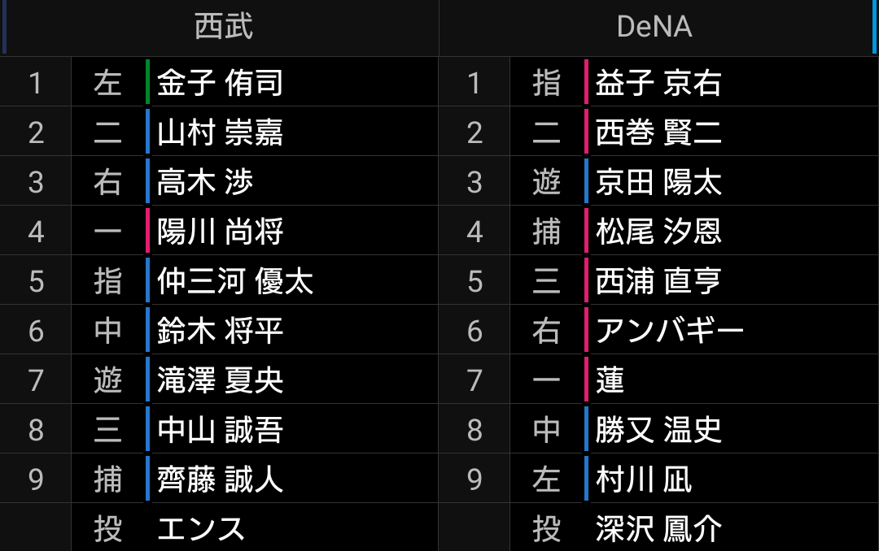Click player name 高木 渉

click(205, 182)
